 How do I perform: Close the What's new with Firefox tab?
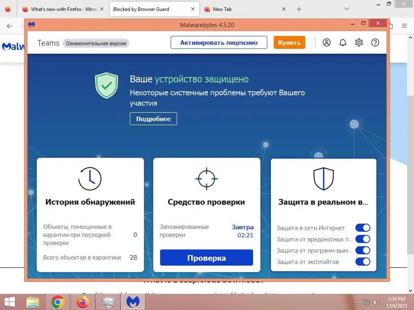coord(102,9)
